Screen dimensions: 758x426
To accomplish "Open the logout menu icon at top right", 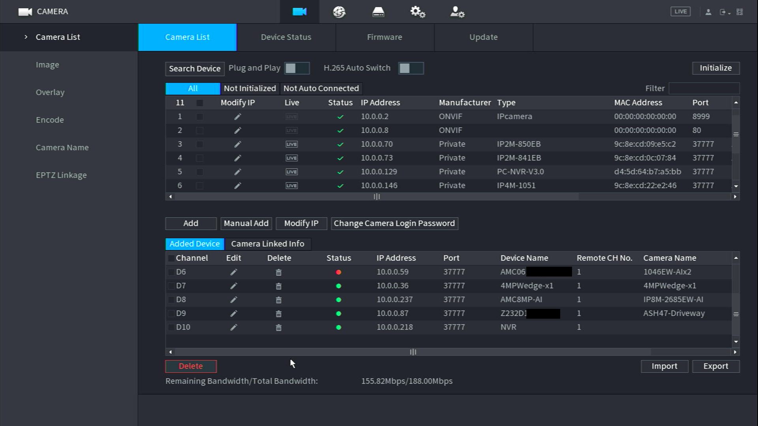I will [x=725, y=12].
